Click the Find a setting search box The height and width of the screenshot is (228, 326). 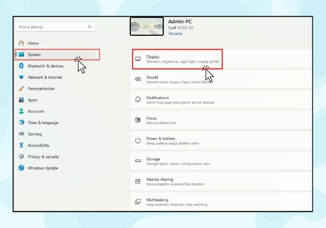pos(55,27)
